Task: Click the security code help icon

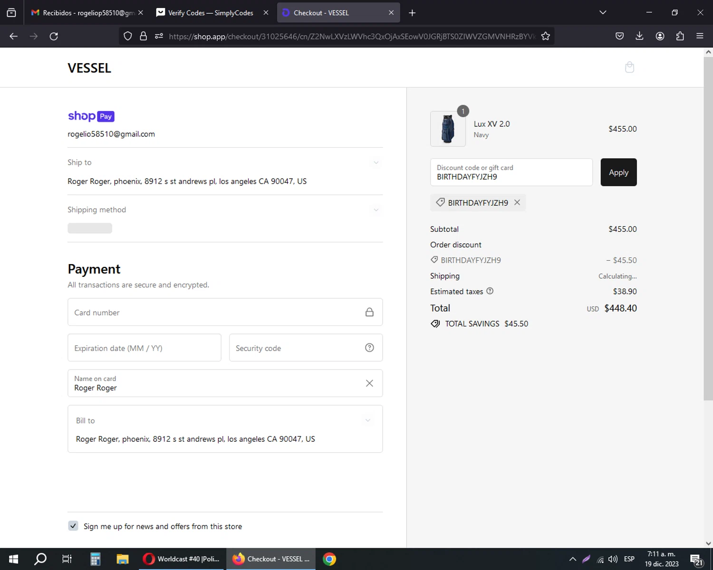Action: coord(369,348)
